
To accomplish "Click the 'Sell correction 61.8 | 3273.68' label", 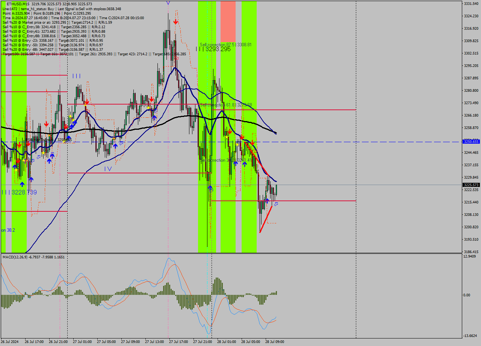I will click(x=225, y=105).
